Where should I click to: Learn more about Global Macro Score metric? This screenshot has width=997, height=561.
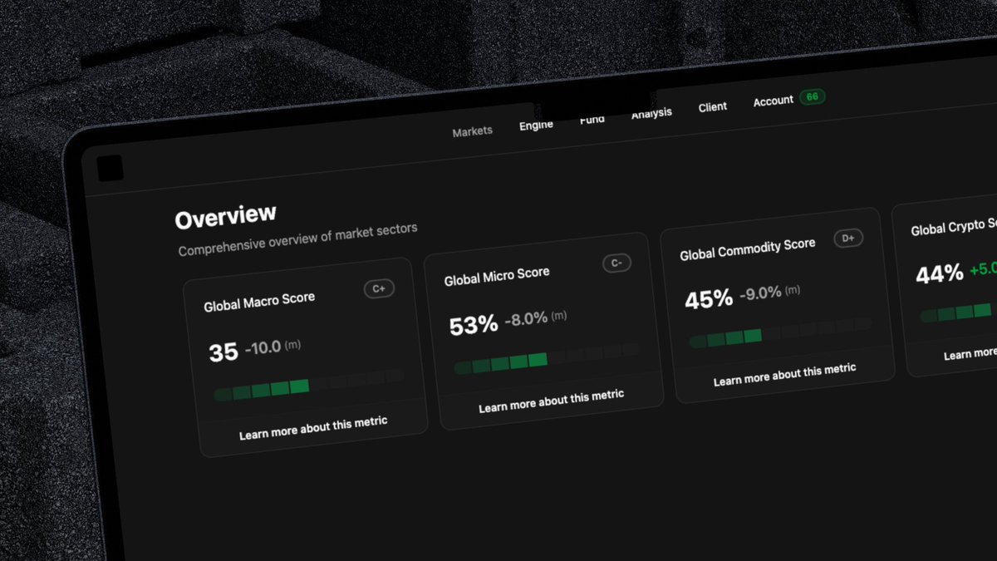tap(313, 429)
